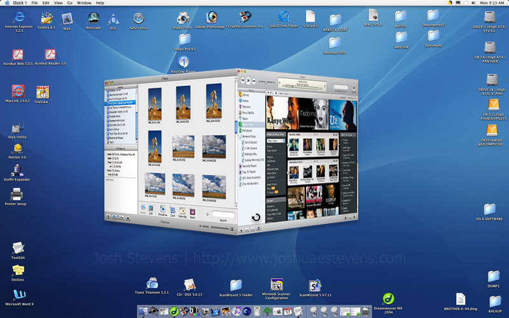Open the Eudora 6.1 desktop icon
The height and width of the screenshot is (318, 509).
click(x=46, y=18)
